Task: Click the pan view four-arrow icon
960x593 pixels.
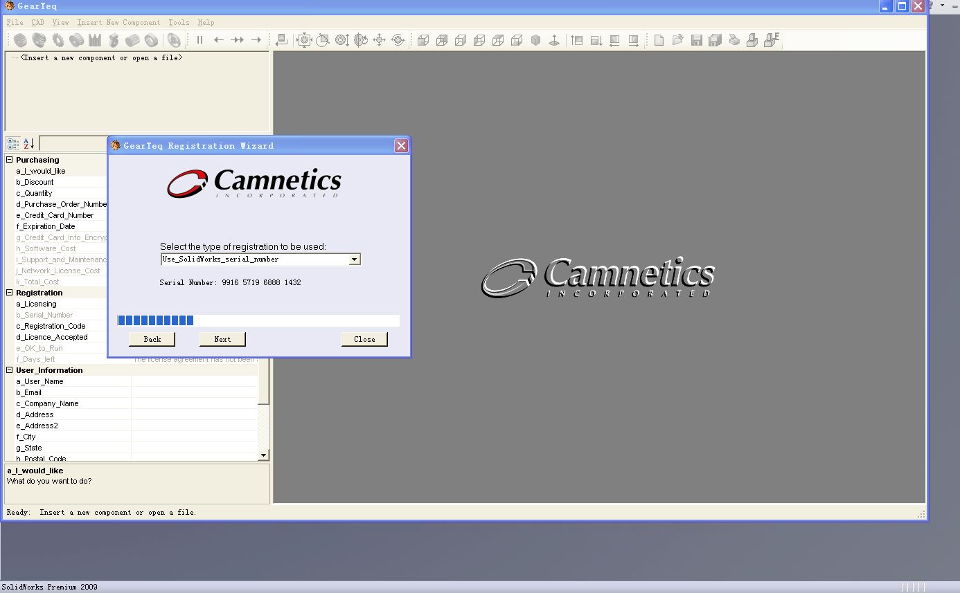Action: [379, 40]
